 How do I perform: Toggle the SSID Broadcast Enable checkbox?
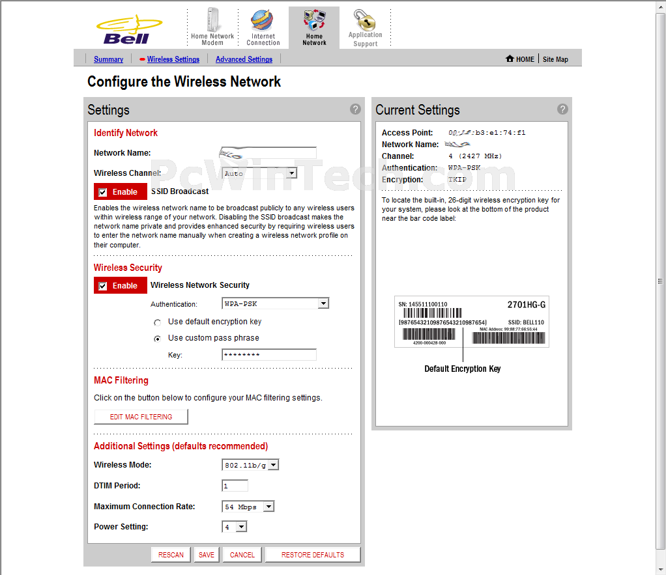tap(103, 192)
